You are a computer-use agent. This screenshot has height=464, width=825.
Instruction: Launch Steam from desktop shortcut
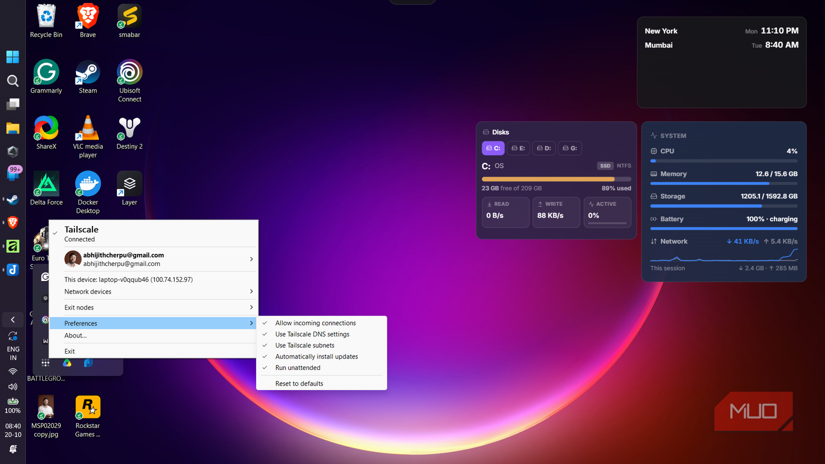[x=87, y=77]
